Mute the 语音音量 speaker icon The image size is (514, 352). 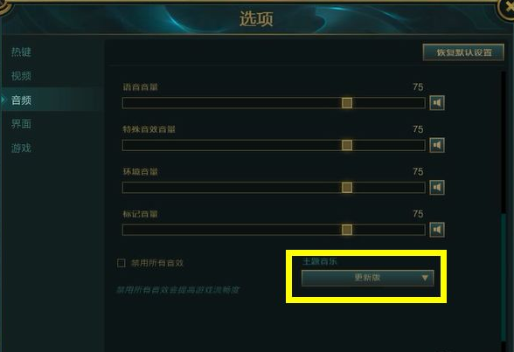(x=437, y=103)
